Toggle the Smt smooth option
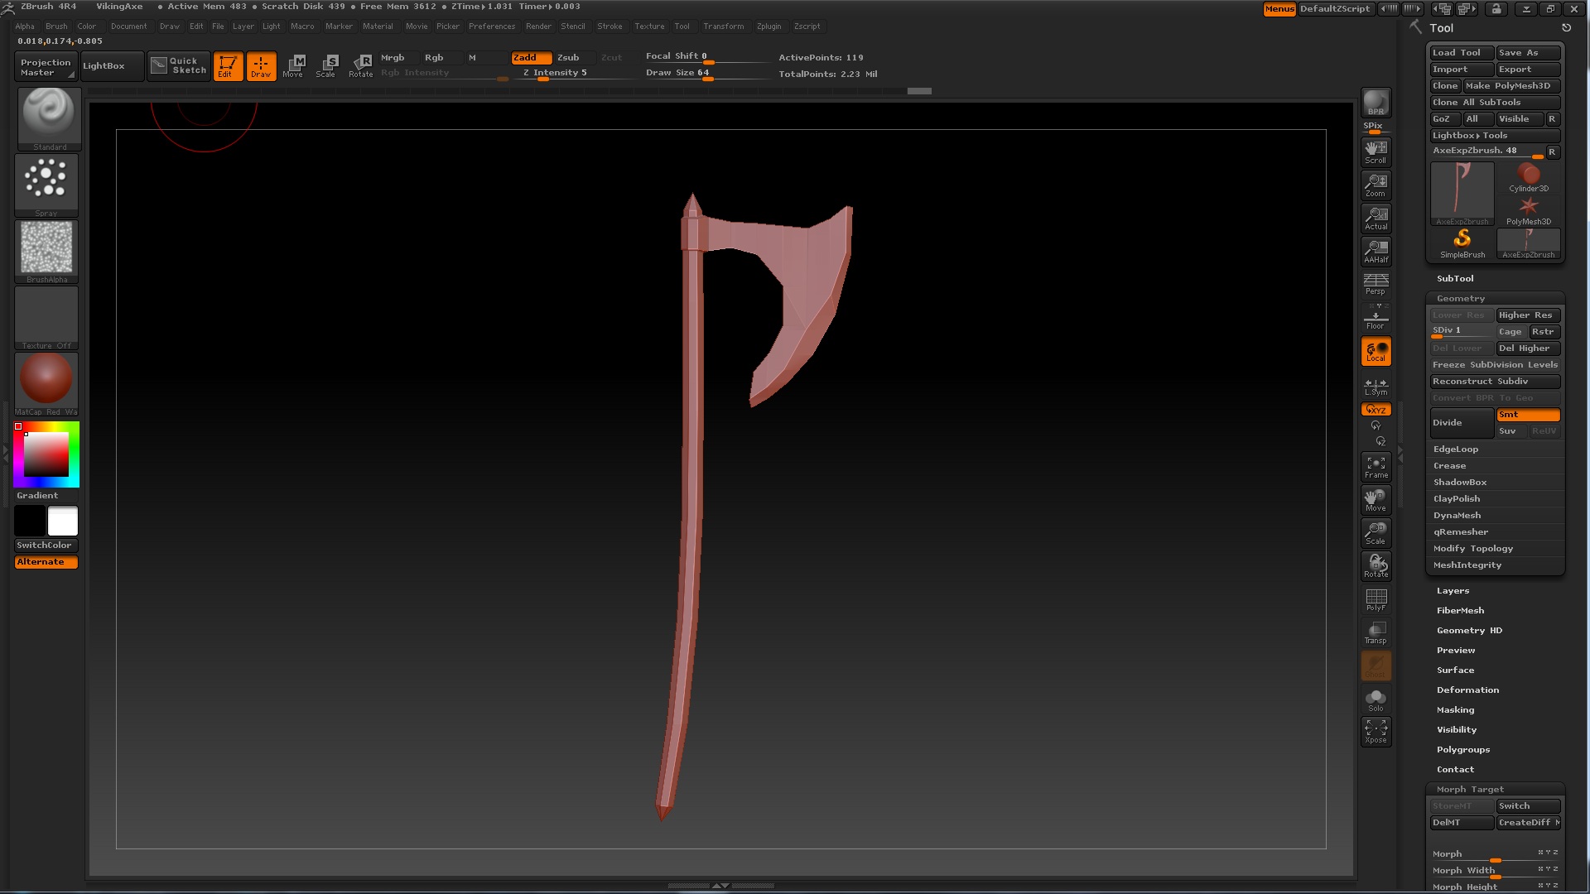Viewport: 1590px width, 894px height. pos(1527,415)
